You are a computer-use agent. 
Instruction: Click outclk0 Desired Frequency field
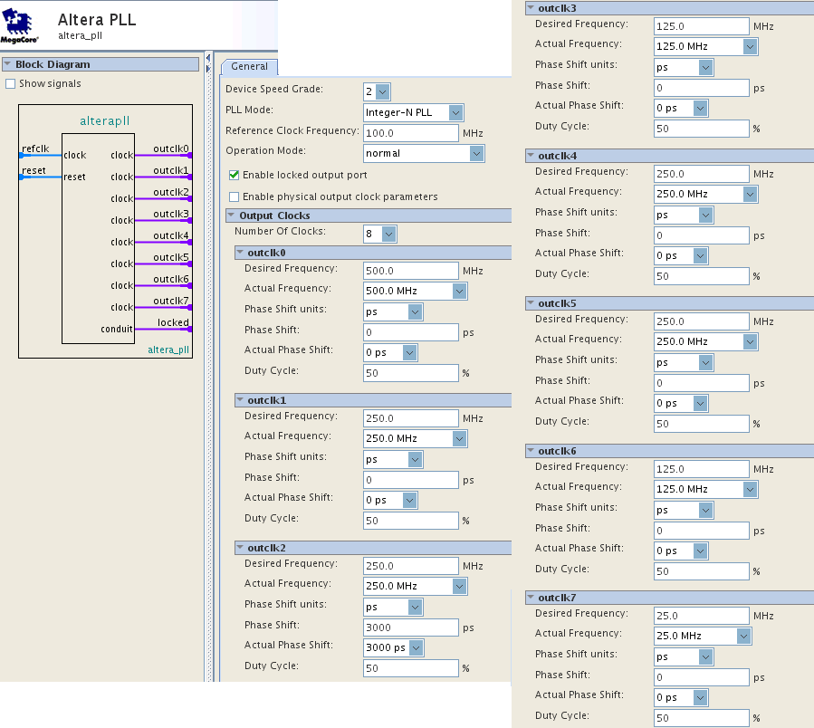[411, 271]
